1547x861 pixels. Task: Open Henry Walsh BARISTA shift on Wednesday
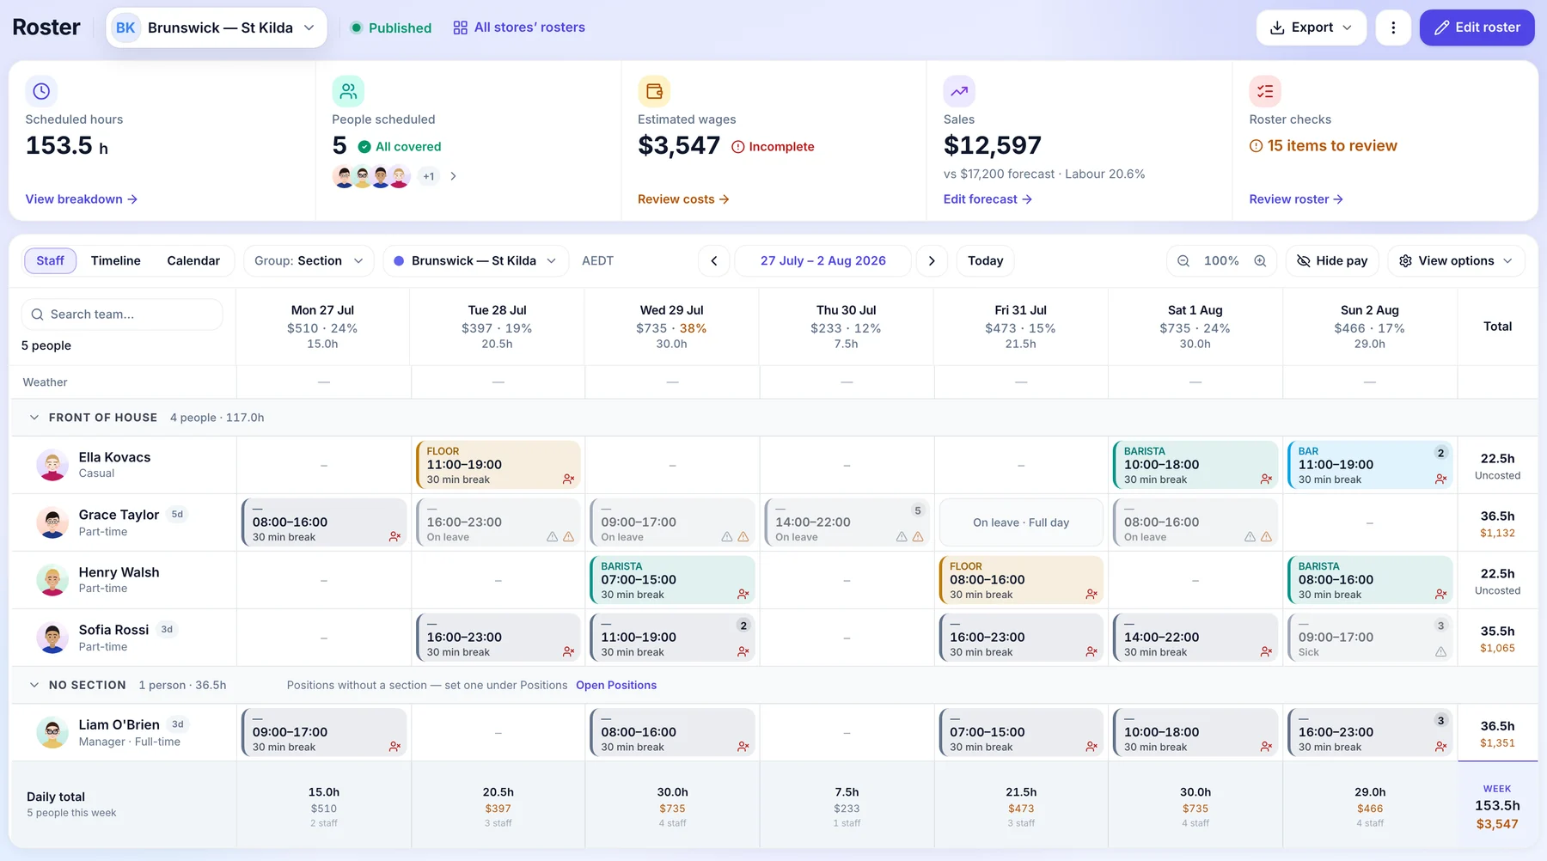672,580
